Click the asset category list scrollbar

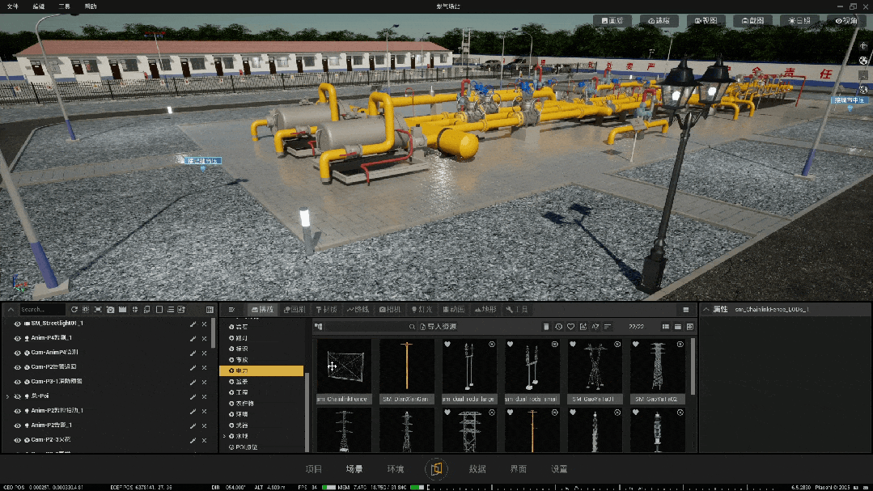[307, 412]
